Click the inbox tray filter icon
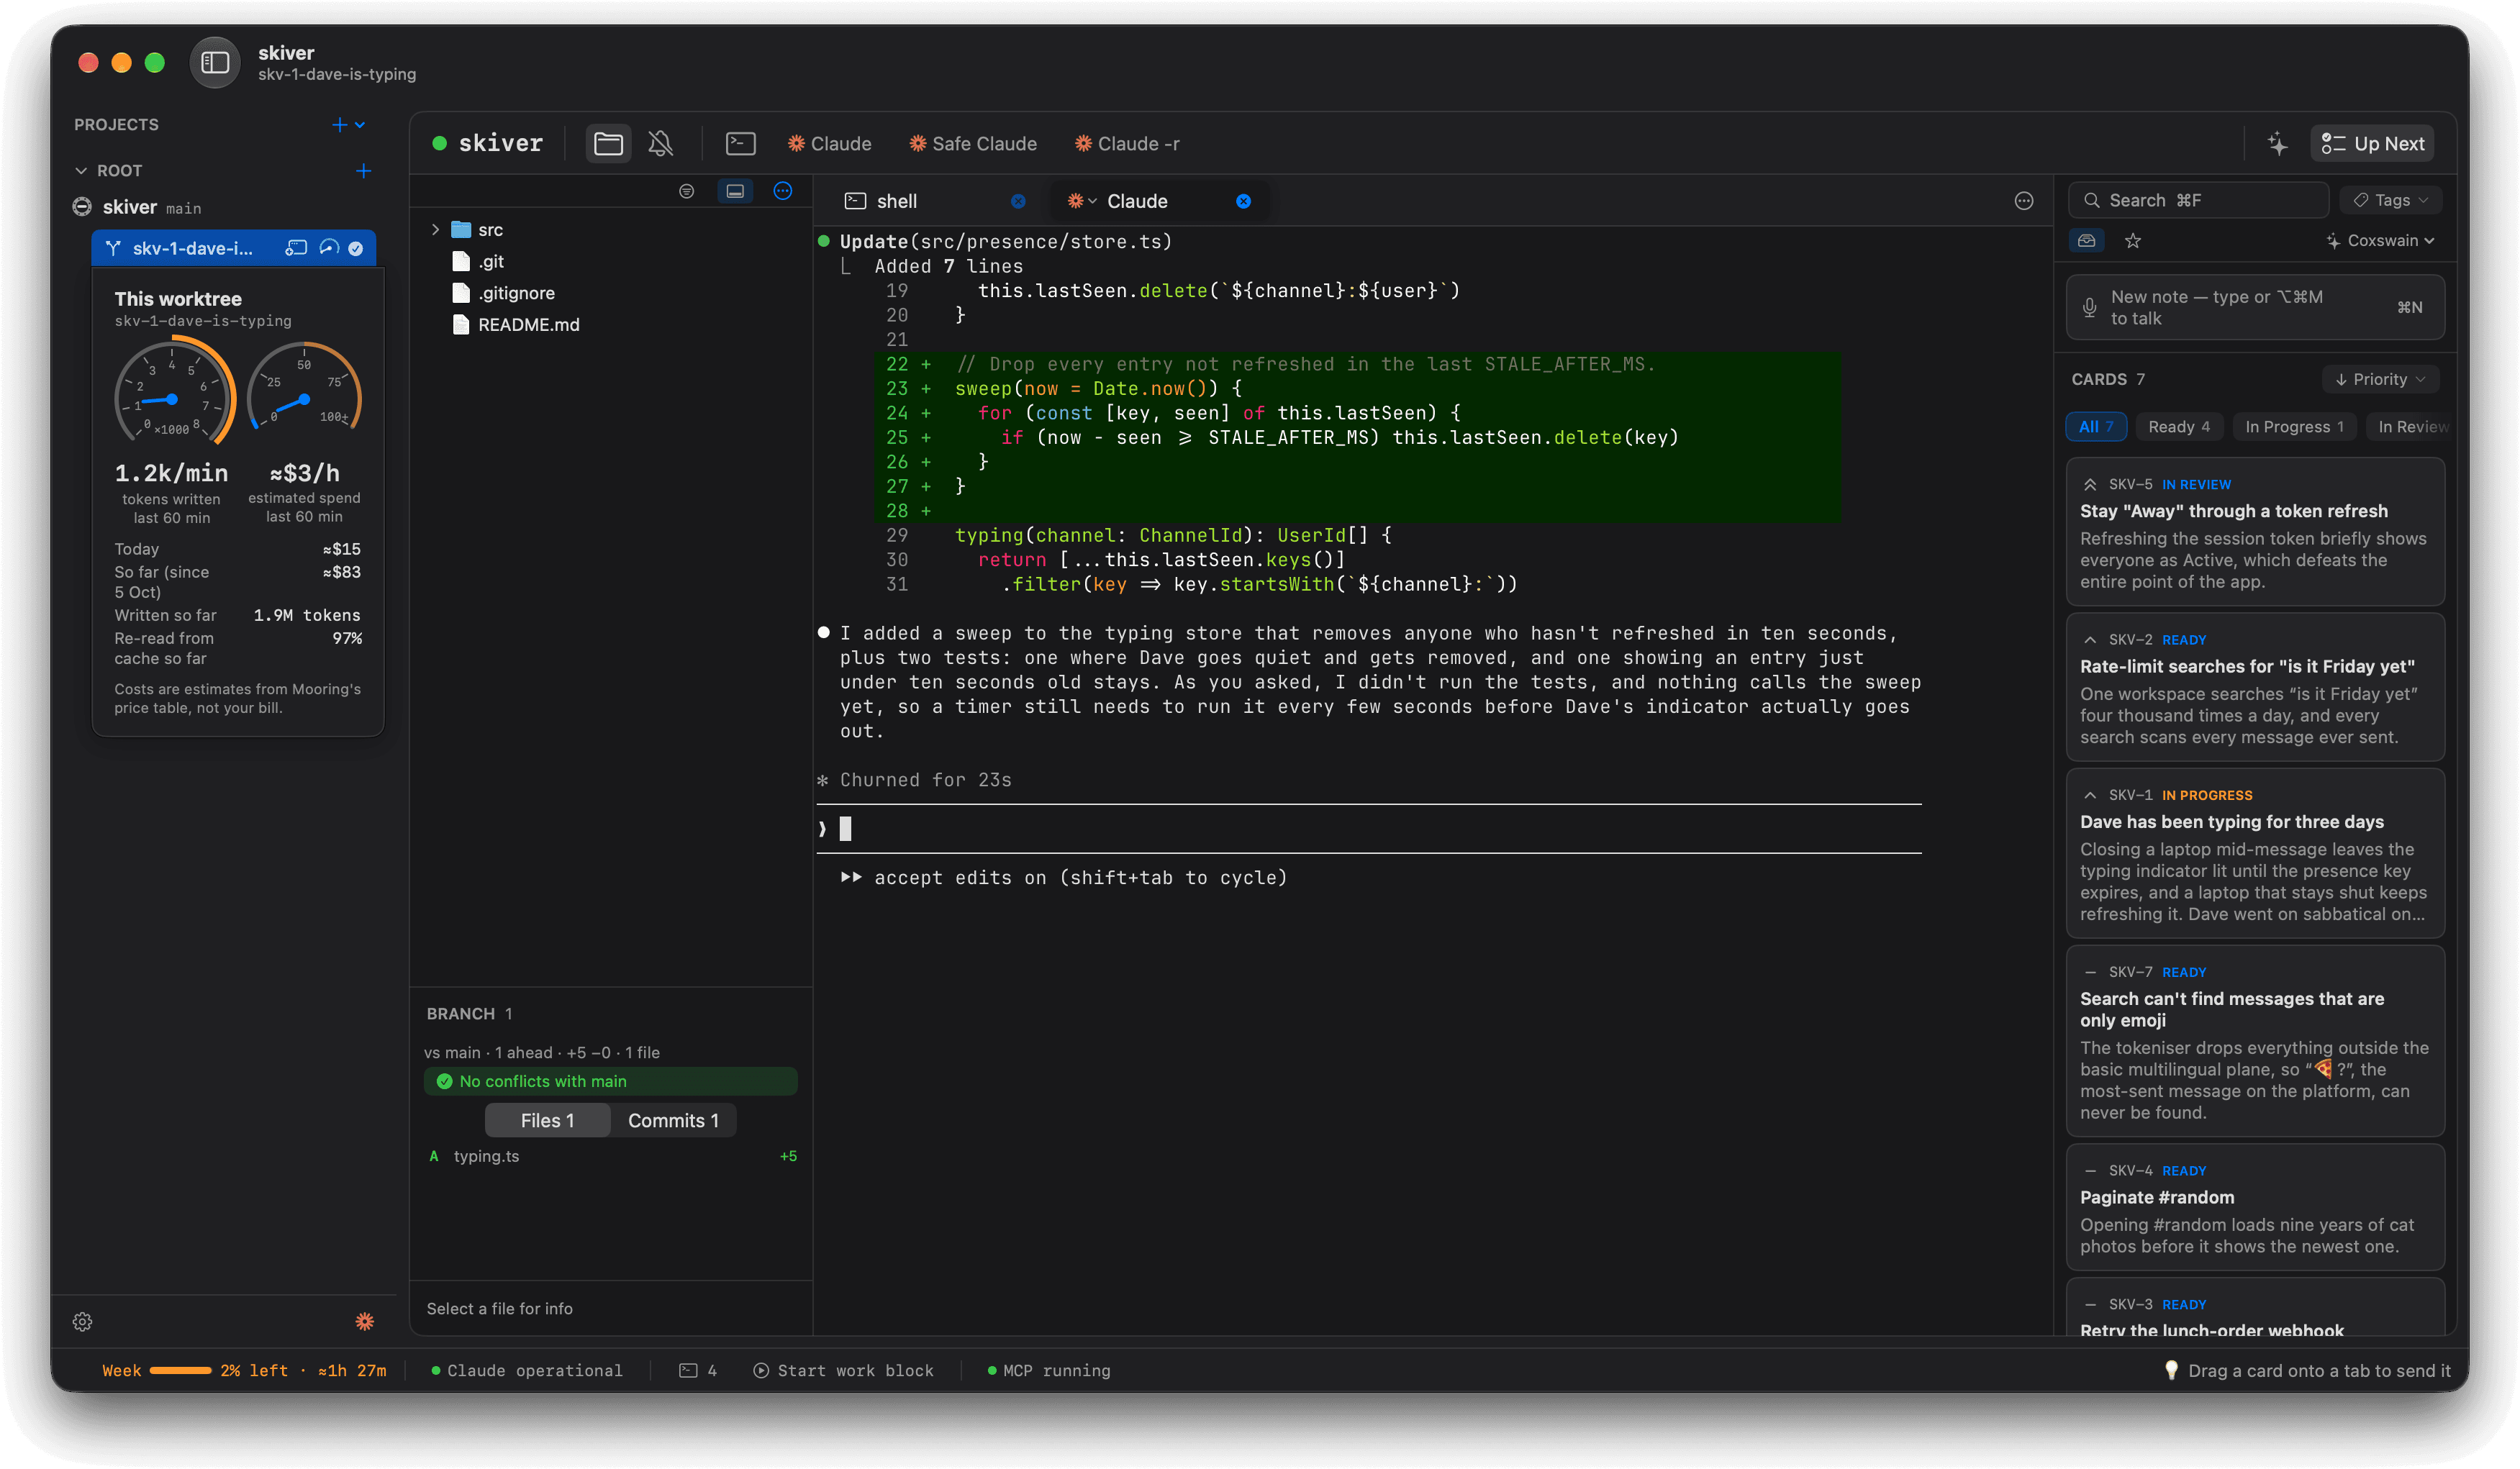Image resolution: width=2520 pixels, height=1469 pixels. tap(2086, 241)
